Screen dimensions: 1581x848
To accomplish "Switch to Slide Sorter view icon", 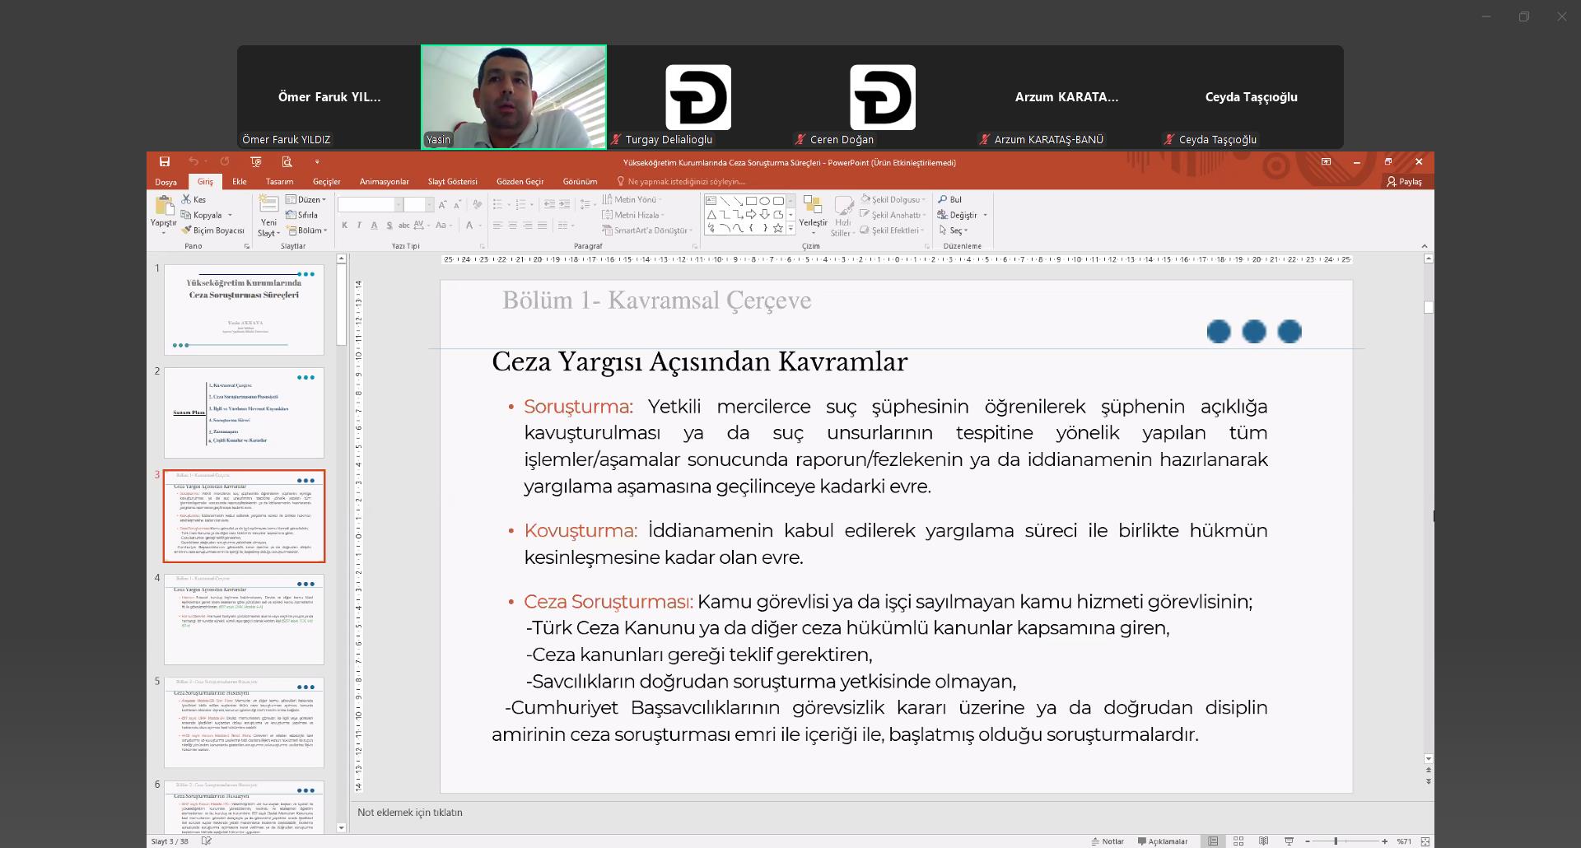I will [x=1238, y=841].
